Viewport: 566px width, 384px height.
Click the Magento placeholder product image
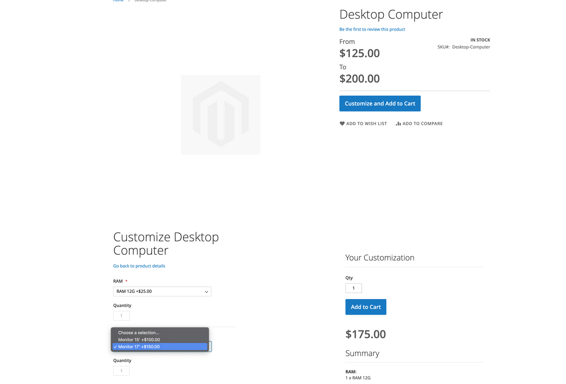[x=220, y=115]
